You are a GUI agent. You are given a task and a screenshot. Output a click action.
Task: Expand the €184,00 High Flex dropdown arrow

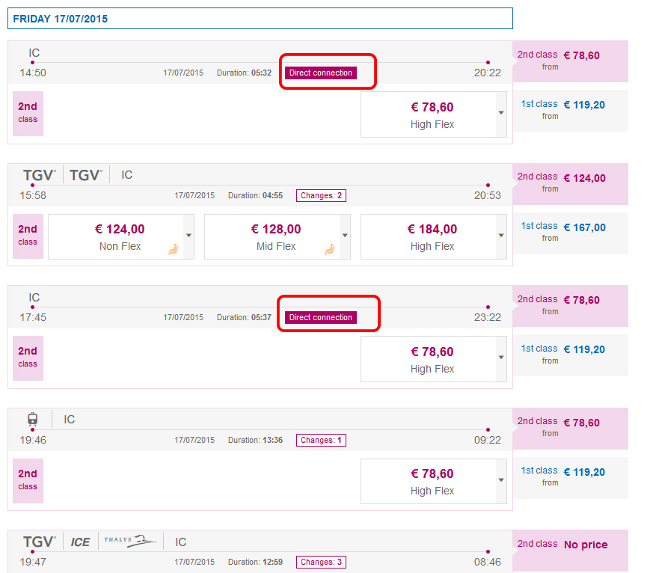pyautogui.click(x=501, y=236)
